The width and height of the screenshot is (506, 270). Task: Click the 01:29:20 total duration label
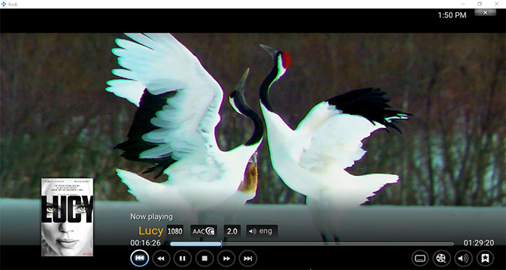(x=479, y=243)
